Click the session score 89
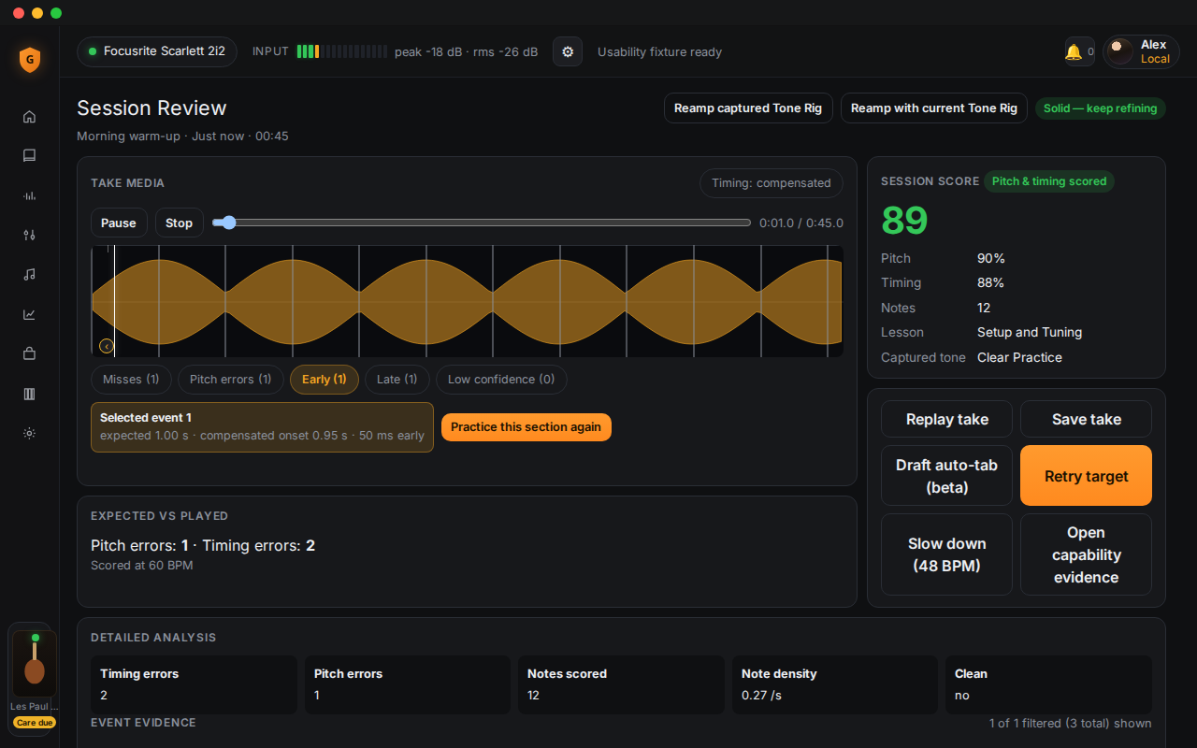This screenshot has height=748, width=1197. (x=904, y=221)
